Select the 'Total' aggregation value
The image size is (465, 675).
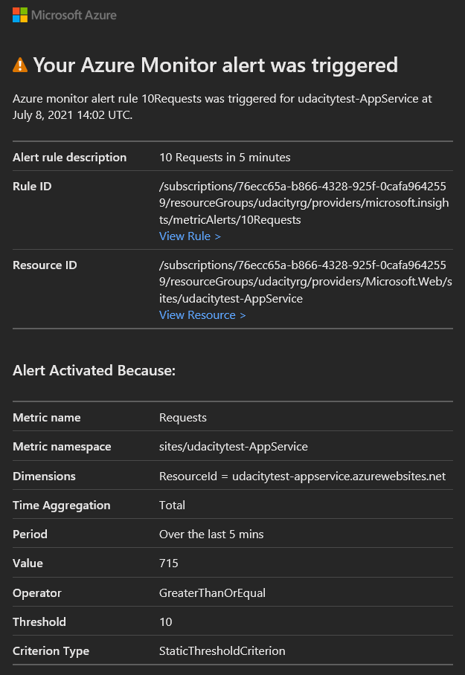point(173,506)
